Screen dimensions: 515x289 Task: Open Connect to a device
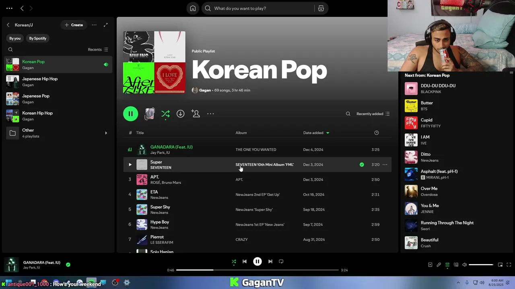coord(456,265)
